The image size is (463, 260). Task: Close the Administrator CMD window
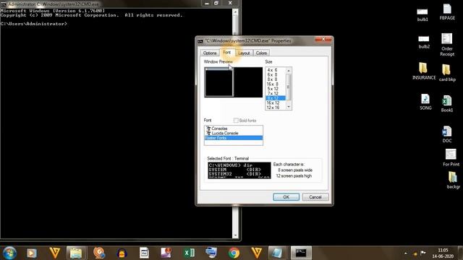point(230,3)
